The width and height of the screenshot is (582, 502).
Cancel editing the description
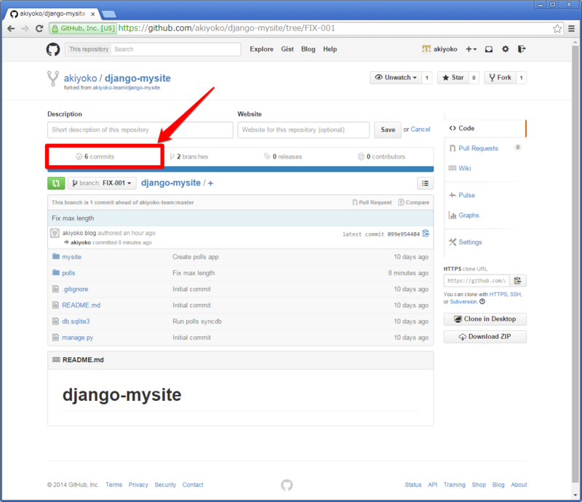[x=420, y=130]
